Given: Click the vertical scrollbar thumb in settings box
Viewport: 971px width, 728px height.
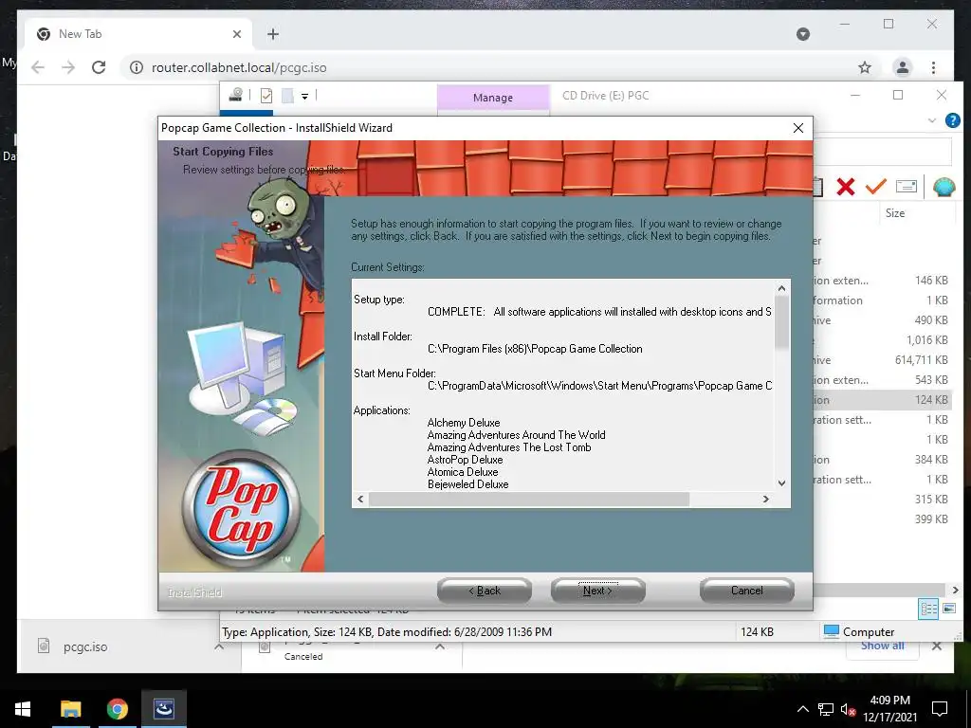Looking at the screenshot, I should tap(781, 322).
